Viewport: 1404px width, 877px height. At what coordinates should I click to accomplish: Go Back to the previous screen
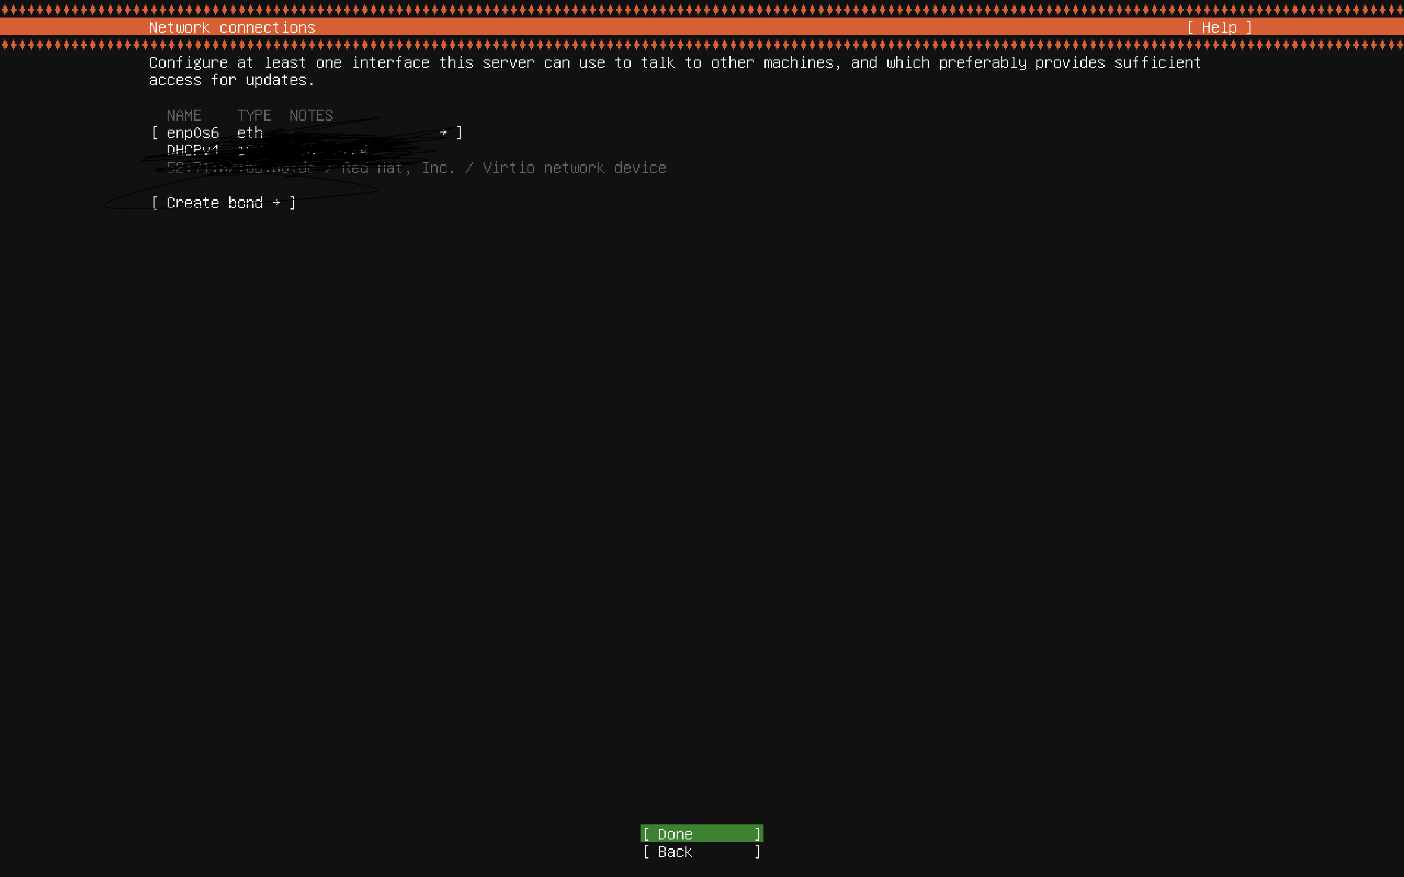pos(701,852)
